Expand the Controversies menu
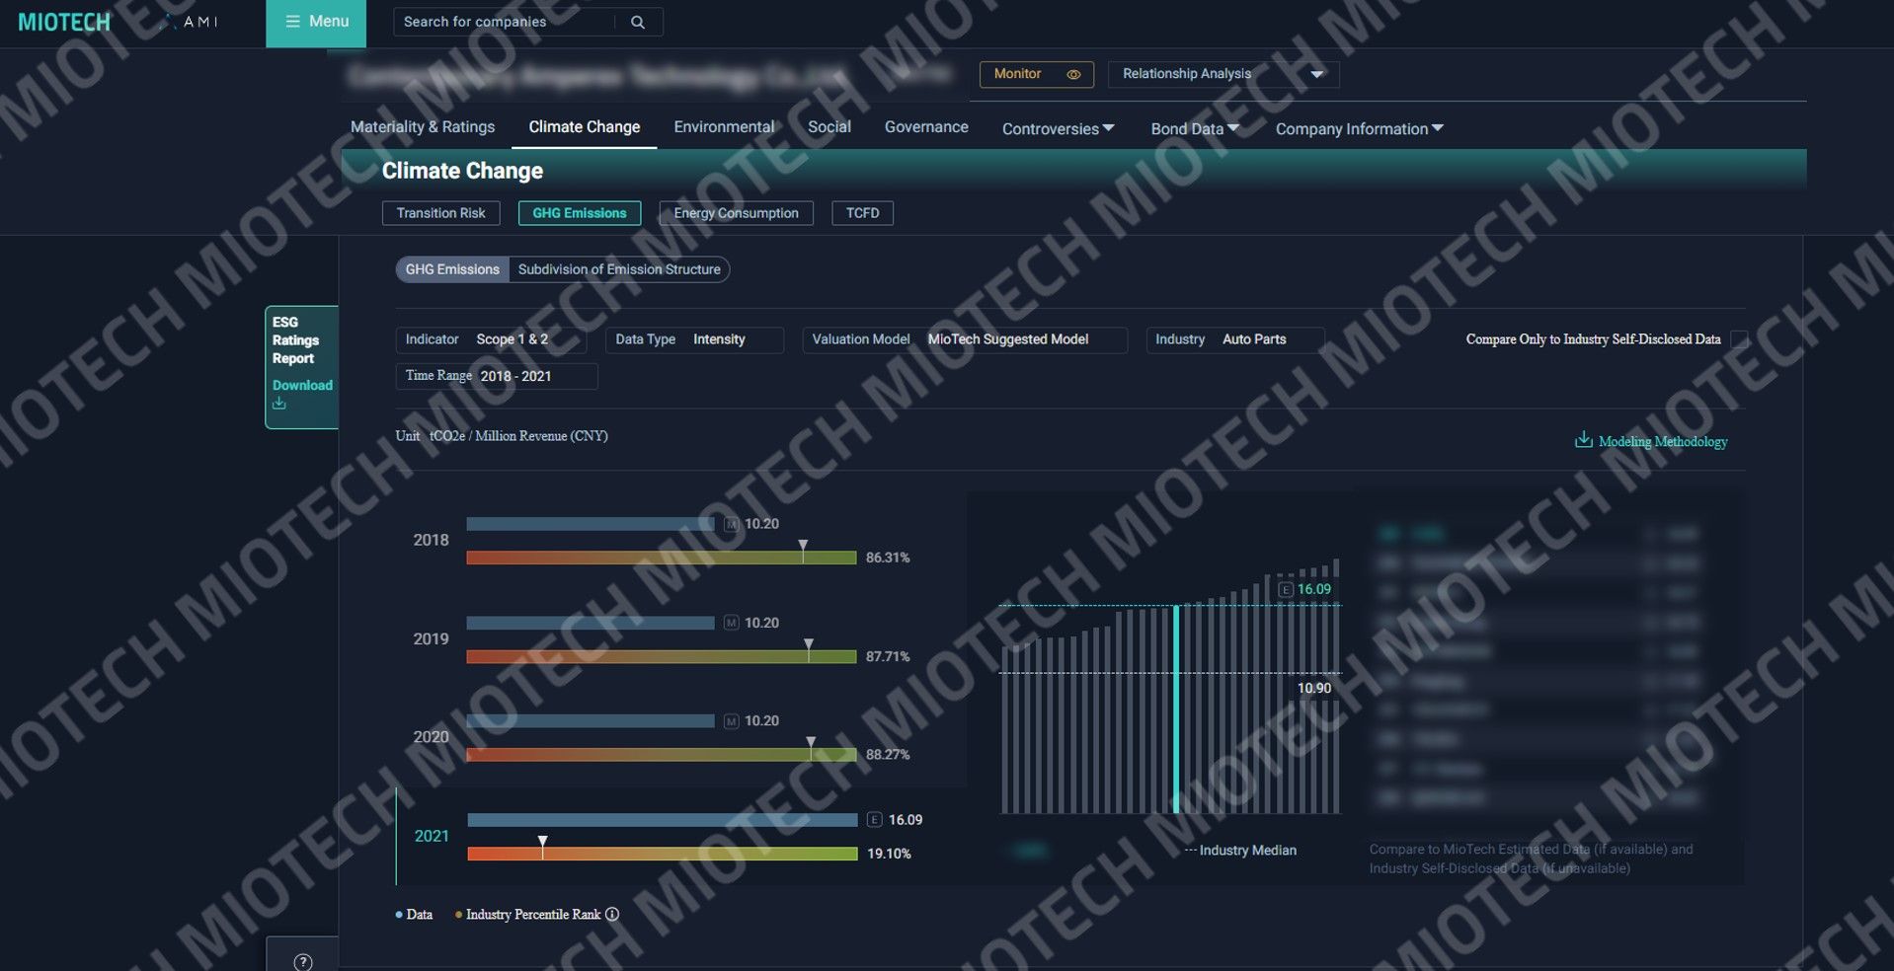The width and height of the screenshot is (1894, 971). pos(1058,129)
